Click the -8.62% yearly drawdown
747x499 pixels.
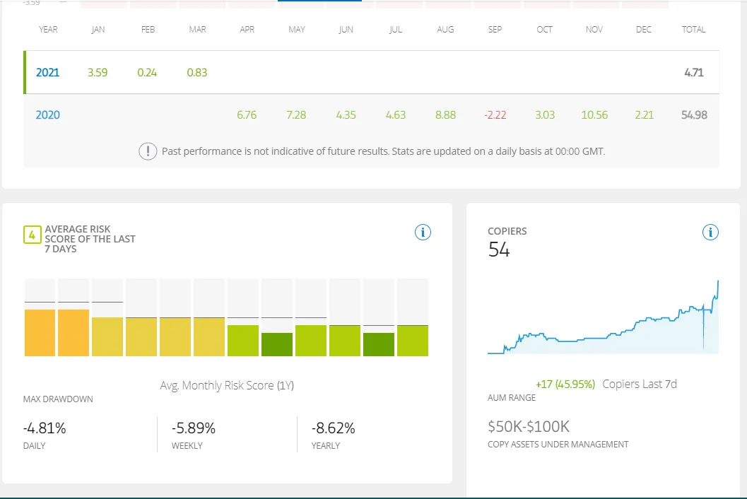click(333, 428)
